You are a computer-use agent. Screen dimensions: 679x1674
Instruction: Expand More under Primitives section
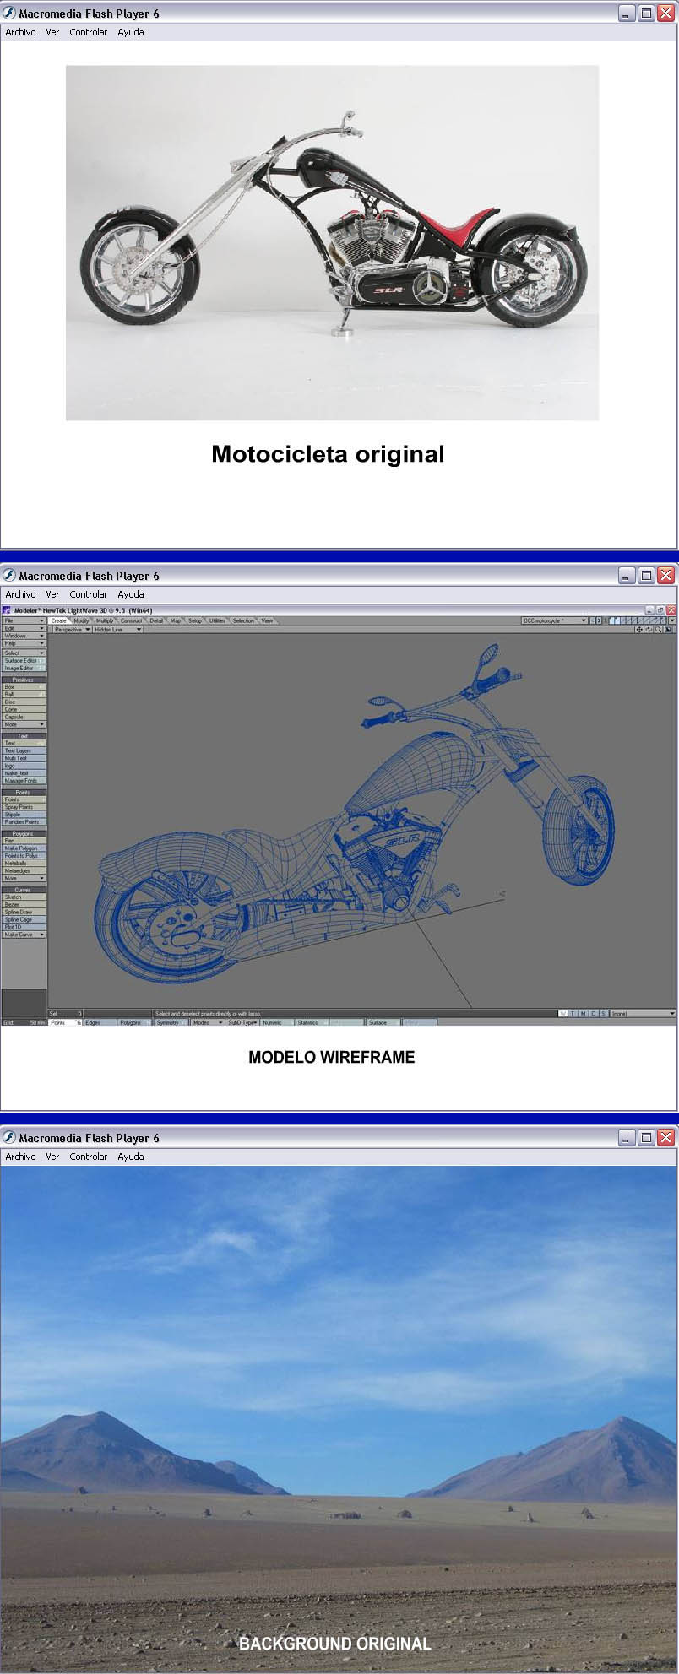(24, 724)
